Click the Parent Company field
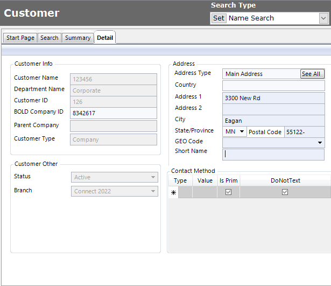The width and height of the screenshot is (331, 286). tap(114, 126)
